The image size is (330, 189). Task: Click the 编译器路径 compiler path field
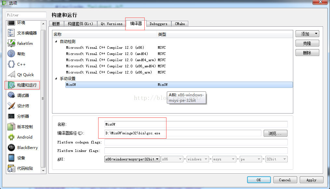[183, 133]
